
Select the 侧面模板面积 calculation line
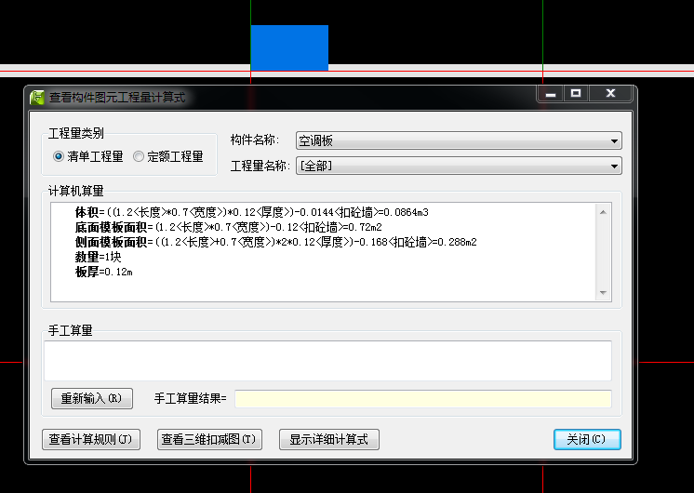pyautogui.click(x=275, y=242)
